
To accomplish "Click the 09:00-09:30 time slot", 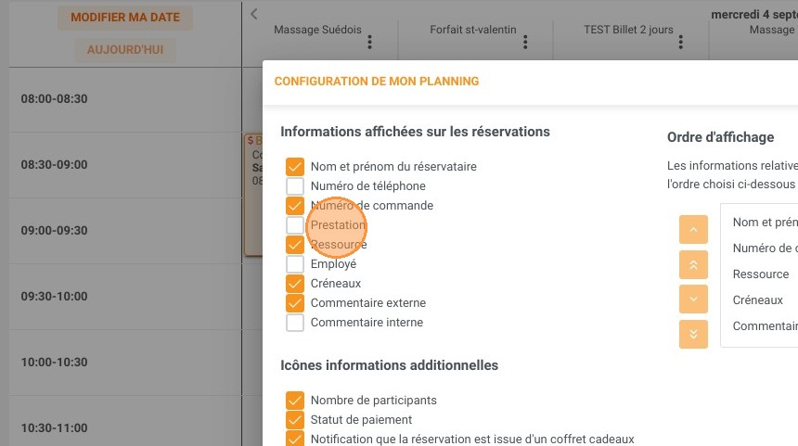I will click(54, 230).
